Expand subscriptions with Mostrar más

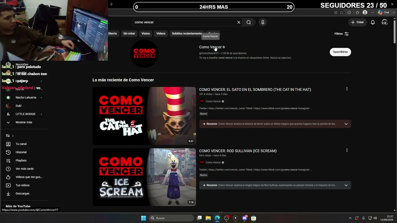coord(24,122)
